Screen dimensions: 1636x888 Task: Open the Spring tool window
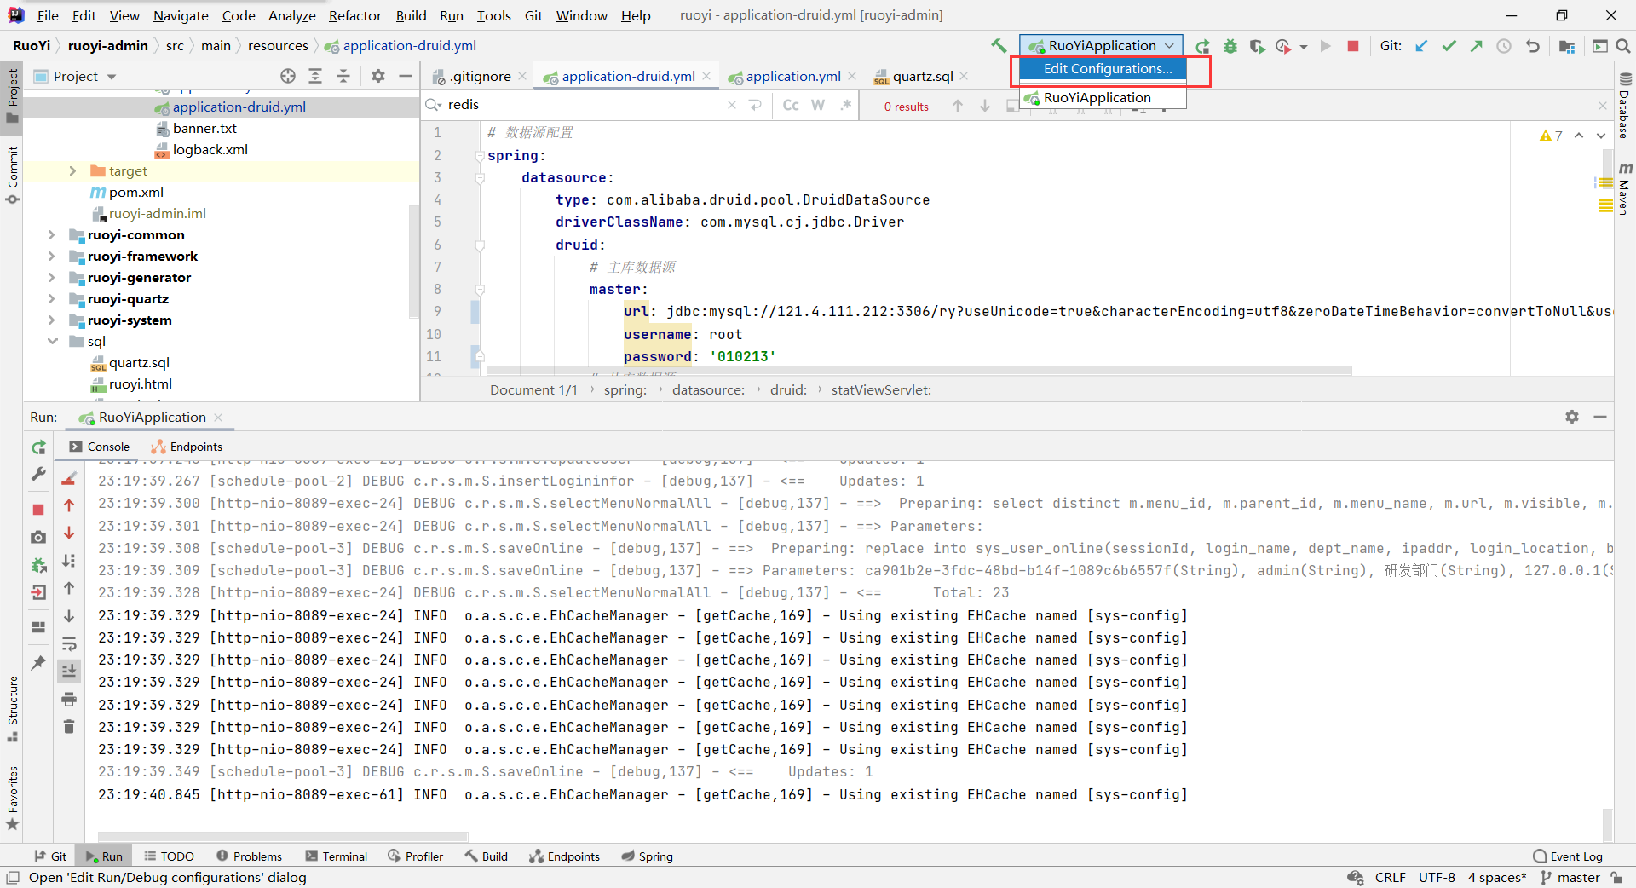click(648, 856)
